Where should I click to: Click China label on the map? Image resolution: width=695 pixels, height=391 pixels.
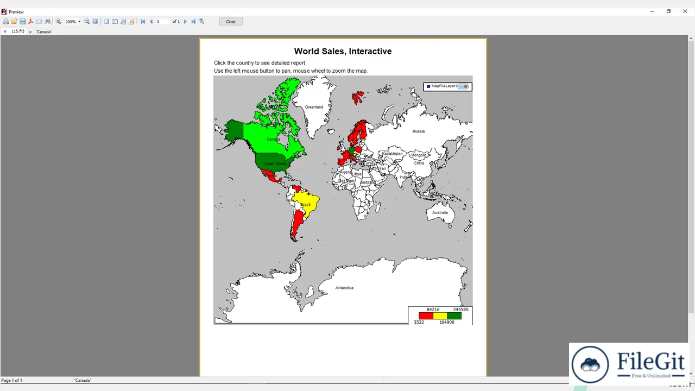point(419,163)
